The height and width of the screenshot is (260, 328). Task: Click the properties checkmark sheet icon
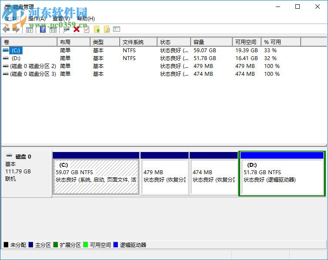(87, 30)
